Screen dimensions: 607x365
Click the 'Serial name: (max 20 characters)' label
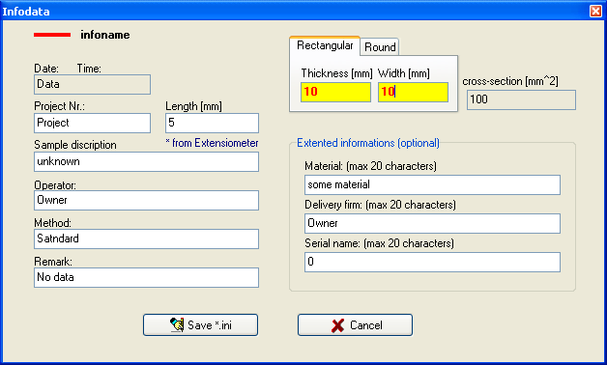tap(379, 243)
